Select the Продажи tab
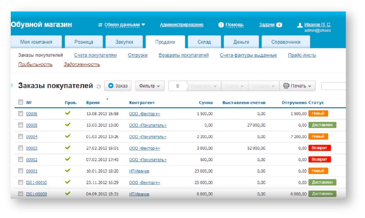The height and width of the screenshot is (218, 365). point(165,42)
